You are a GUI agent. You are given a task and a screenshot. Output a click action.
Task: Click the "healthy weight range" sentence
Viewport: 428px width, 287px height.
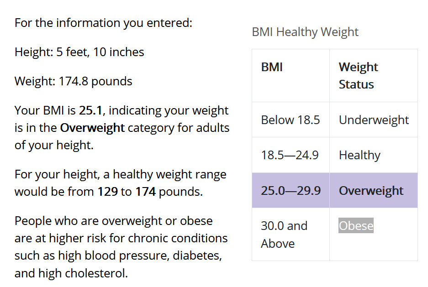[120, 183]
